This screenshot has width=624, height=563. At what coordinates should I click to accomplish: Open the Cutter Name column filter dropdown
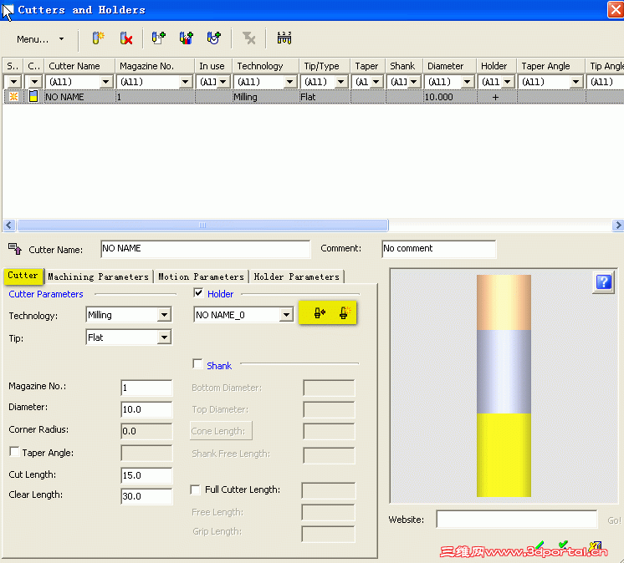(105, 82)
